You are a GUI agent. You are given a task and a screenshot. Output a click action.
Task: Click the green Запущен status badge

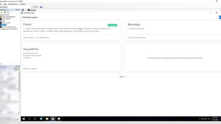pos(112,25)
